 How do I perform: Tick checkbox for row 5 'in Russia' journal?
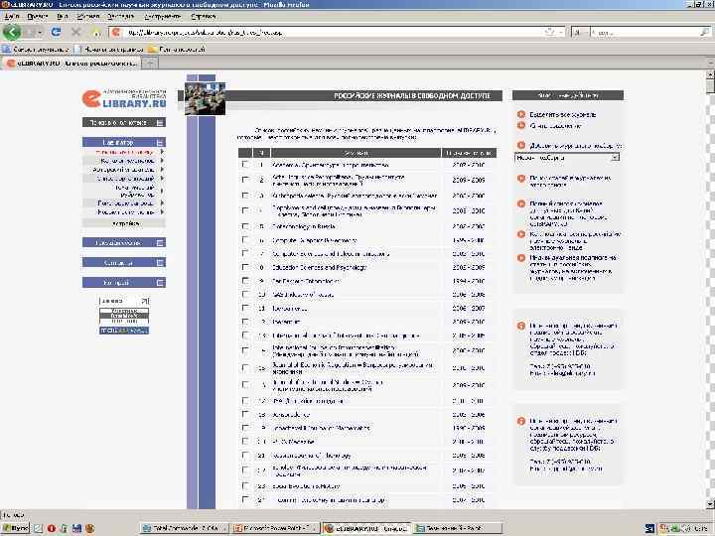pyautogui.click(x=245, y=226)
